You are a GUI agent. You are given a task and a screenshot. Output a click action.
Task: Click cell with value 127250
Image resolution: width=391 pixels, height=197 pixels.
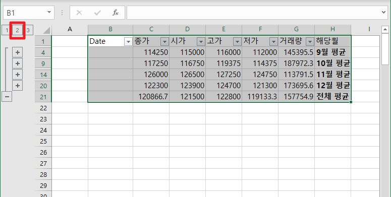tap(224, 75)
